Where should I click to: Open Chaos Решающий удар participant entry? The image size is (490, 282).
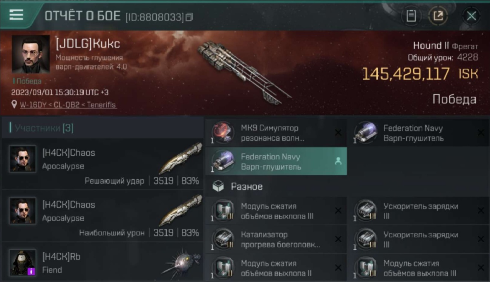point(103,164)
